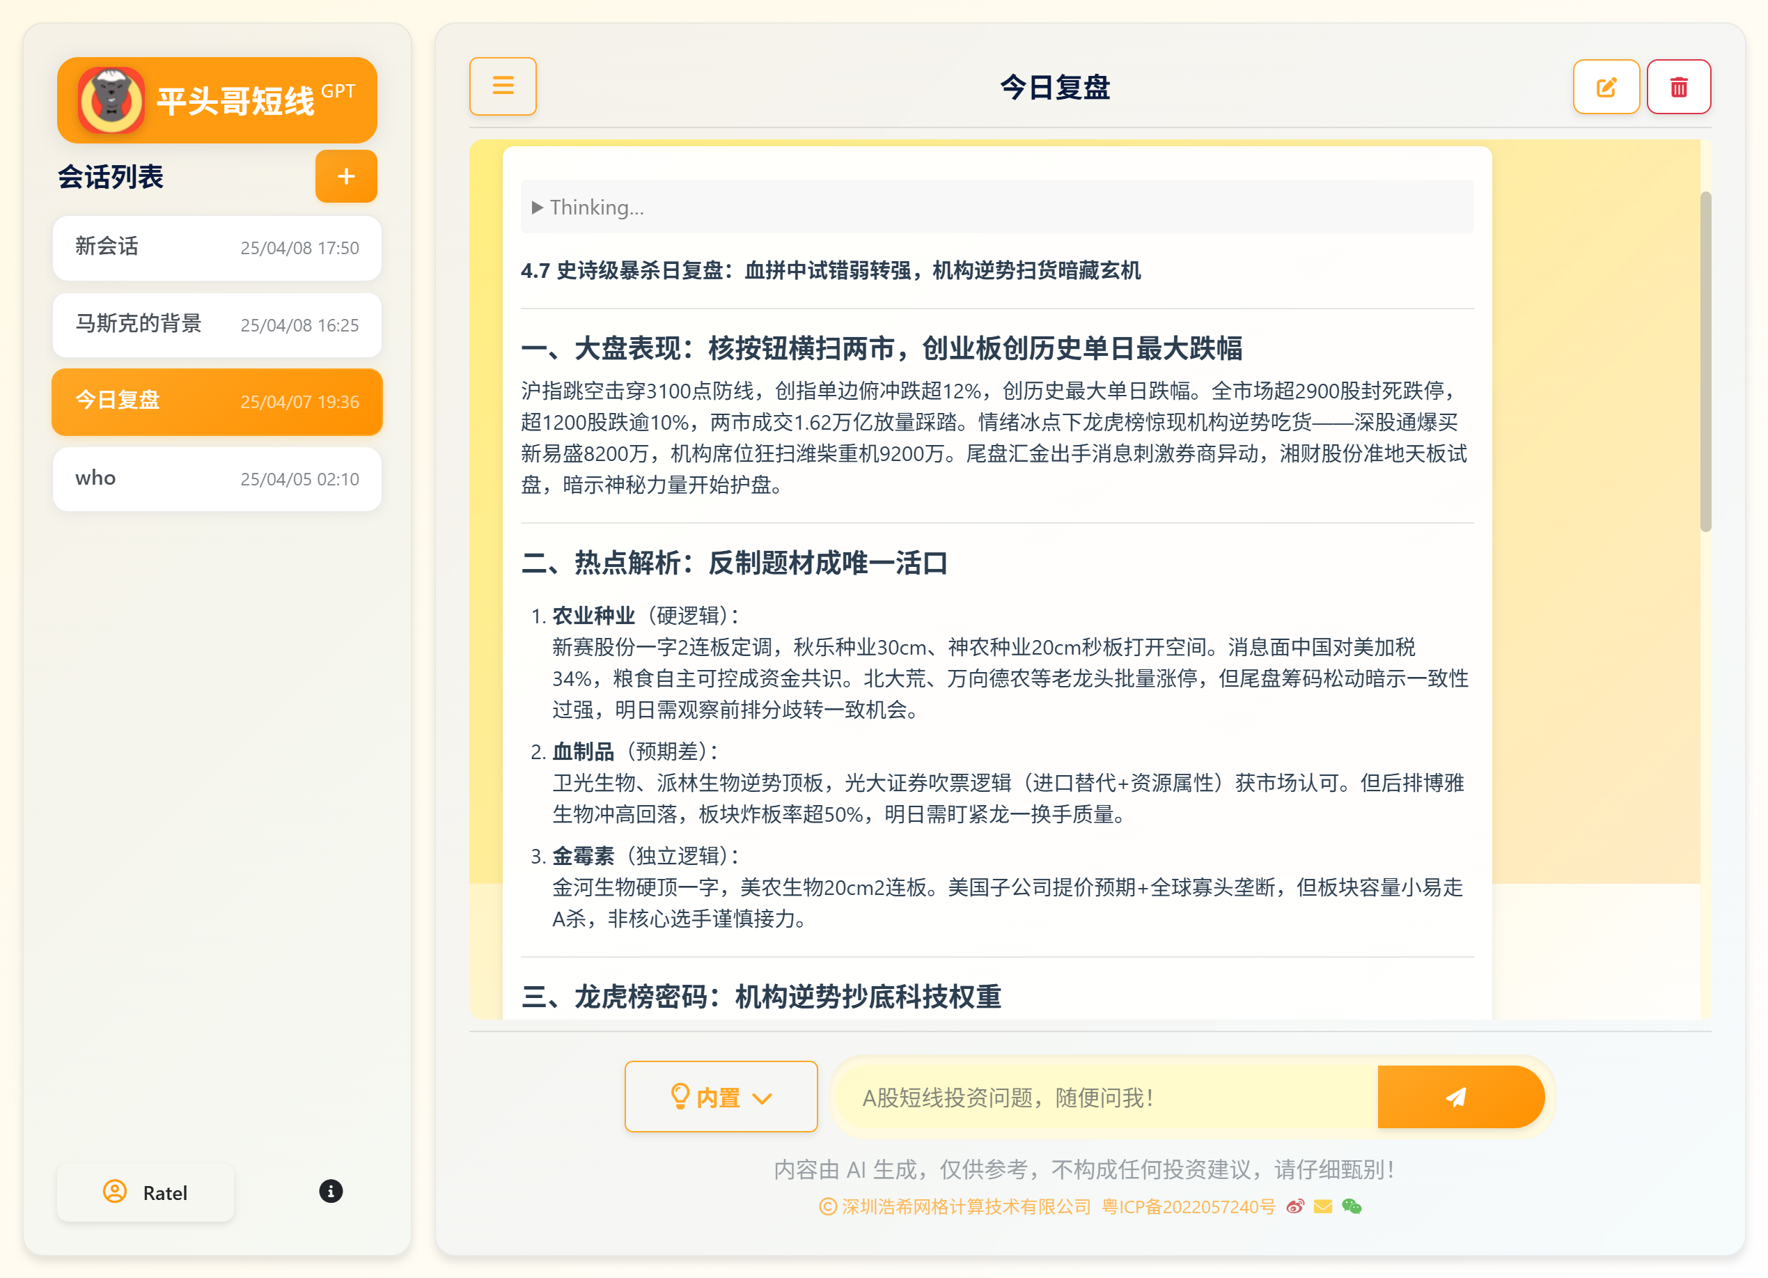Click the edit conversation pencil icon

click(x=1606, y=86)
